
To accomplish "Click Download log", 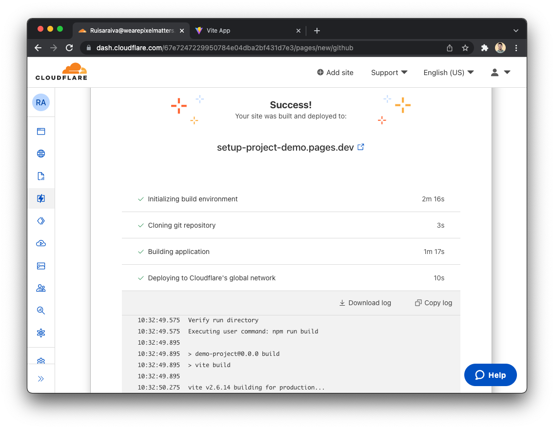I will (x=365, y=303).
